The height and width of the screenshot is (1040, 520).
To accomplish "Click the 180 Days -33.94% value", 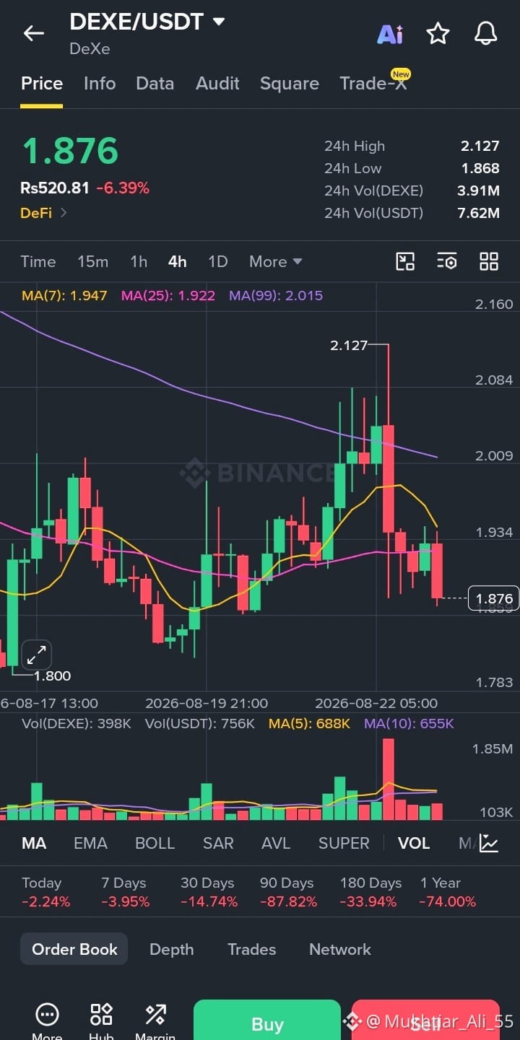I will coord(368,901).
